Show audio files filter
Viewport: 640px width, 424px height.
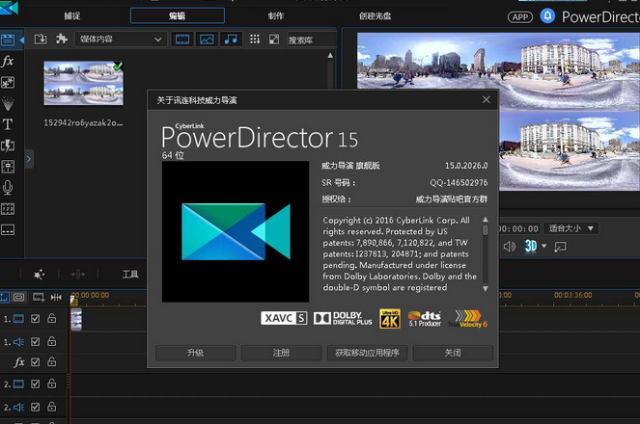pyautogui.click(x=231, y=40)
